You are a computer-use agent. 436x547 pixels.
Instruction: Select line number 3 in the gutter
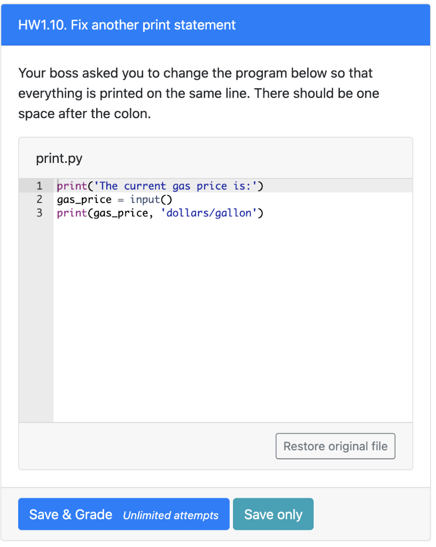click(39, 213)
